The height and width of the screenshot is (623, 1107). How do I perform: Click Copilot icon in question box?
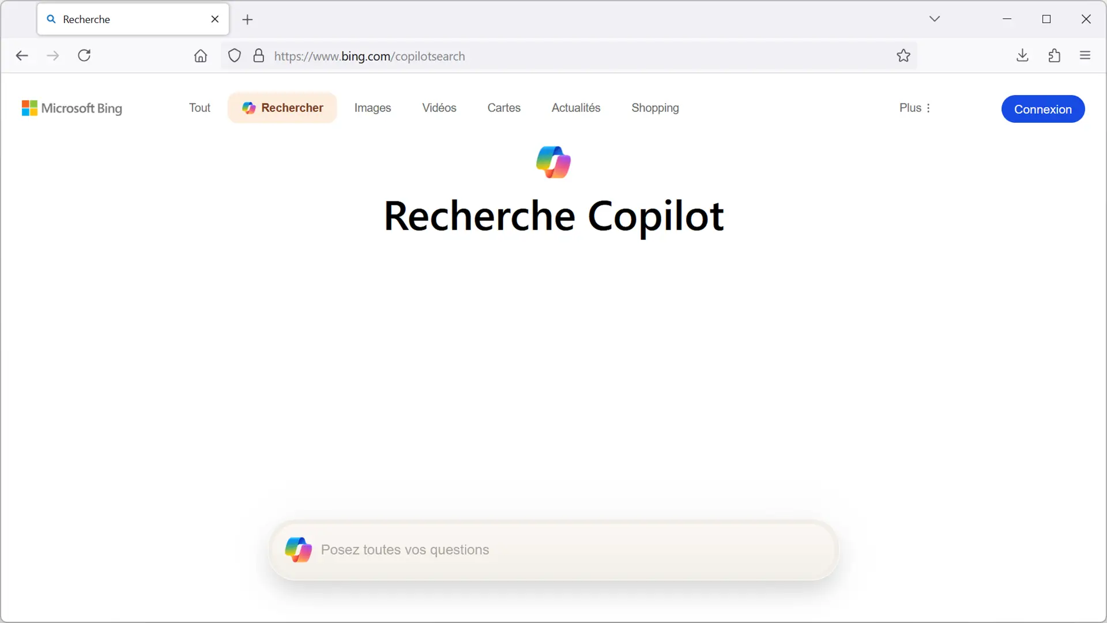pos(299,550)
